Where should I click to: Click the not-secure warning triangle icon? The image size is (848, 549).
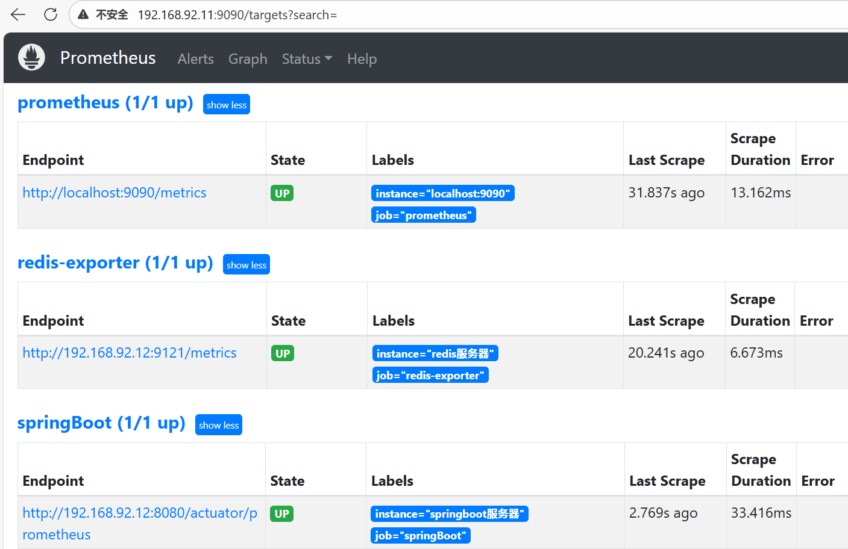(83, 14)
